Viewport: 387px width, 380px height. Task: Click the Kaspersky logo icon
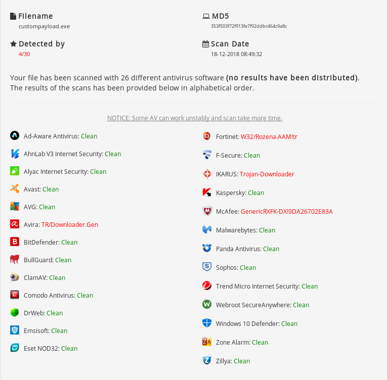tap(207, 193)
